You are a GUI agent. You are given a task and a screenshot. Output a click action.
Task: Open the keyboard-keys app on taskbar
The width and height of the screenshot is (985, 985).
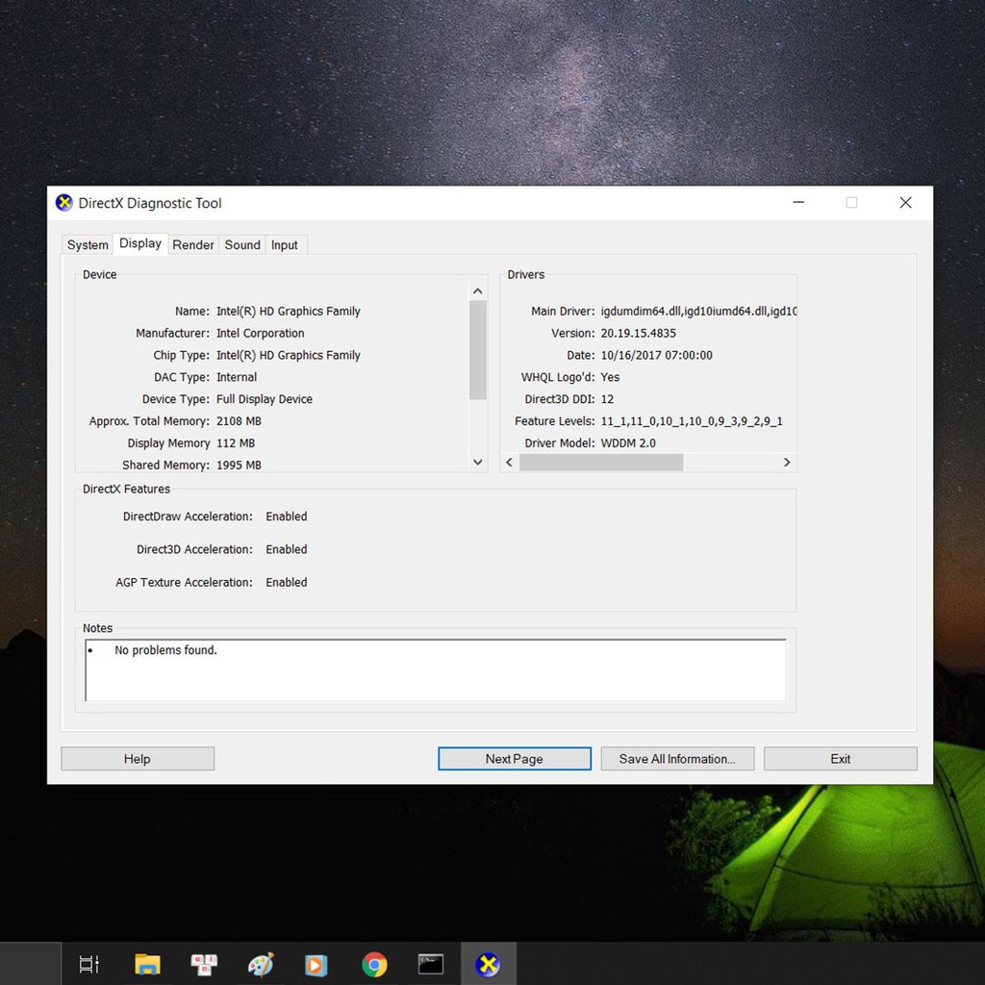tap(204, 964)
